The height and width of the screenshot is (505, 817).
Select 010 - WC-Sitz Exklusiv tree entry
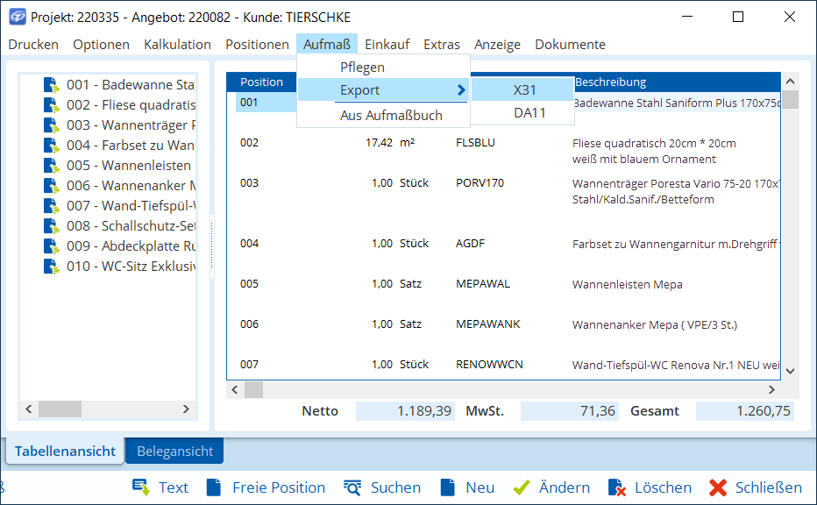coord(129,267)
